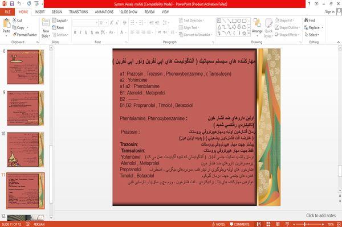342x227 pixels.
Task: Click Find in Editing group
Action: (310, 20)
